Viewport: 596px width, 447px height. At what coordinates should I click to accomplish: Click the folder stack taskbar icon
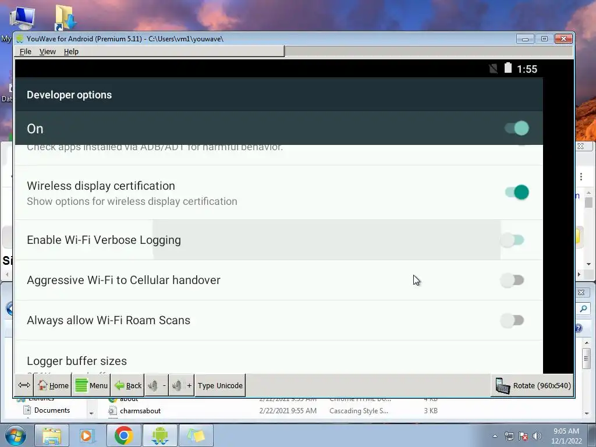[196, 435]
